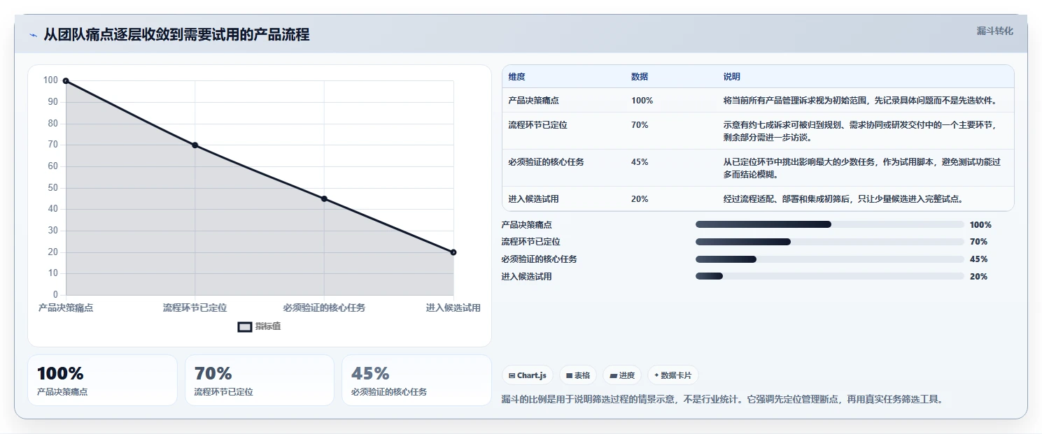The image size is (1042, 434).
Task: Click the 指标值 legend color box
Action: (x=244, y=326)
